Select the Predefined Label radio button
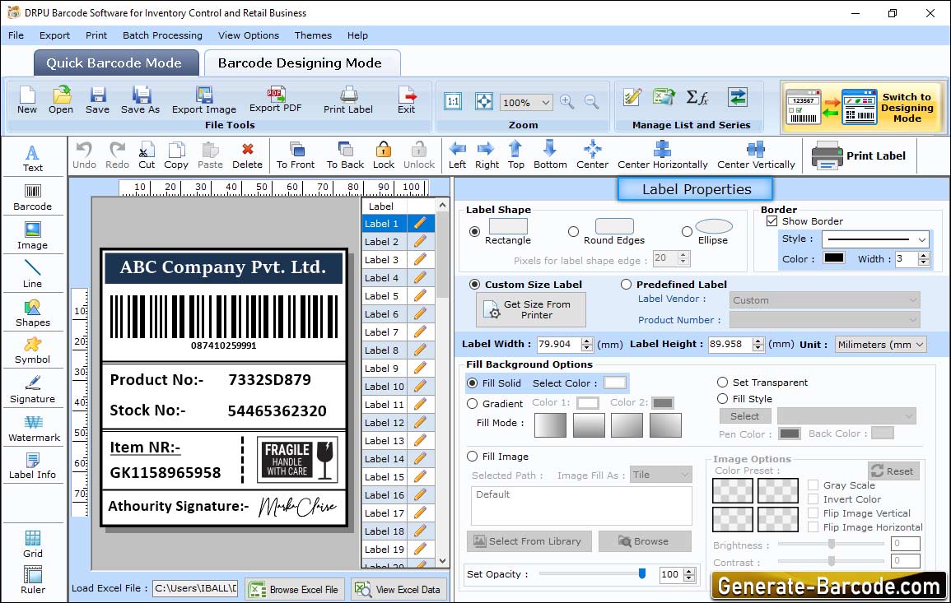Image resolution: width=951 pixels, height=603 pixels. point(626,285)
